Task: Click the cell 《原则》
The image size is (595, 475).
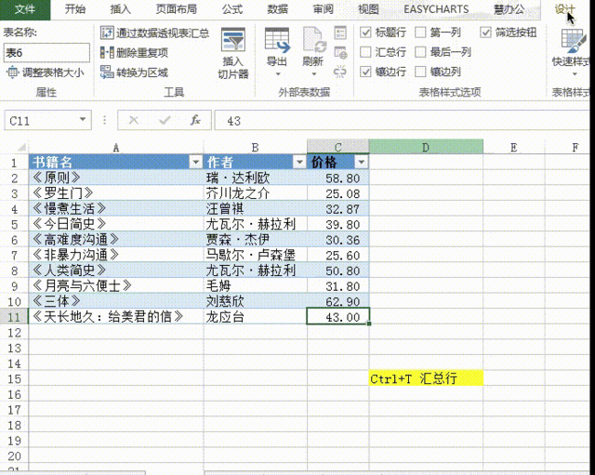Action: (116, 178)
